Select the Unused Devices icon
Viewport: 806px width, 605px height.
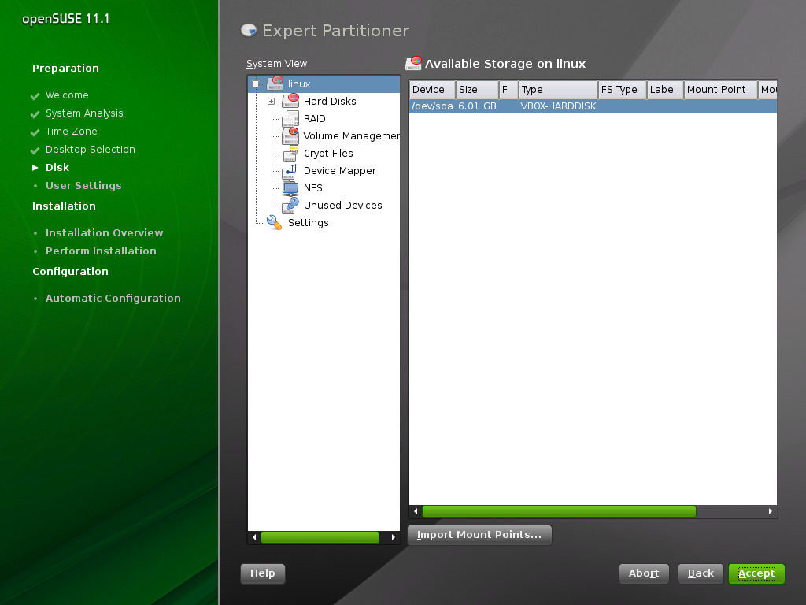point(291,205)
